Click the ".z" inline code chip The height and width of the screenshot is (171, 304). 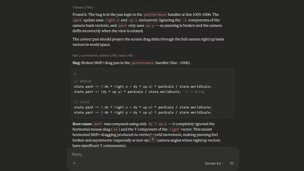coord(185,20)
